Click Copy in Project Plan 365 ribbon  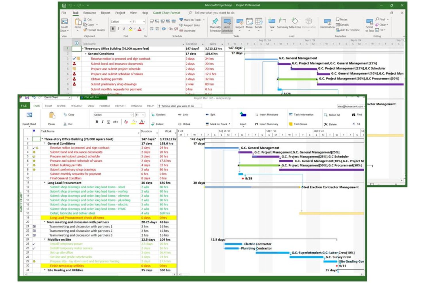pyautogui.click(x=69, y=115)
